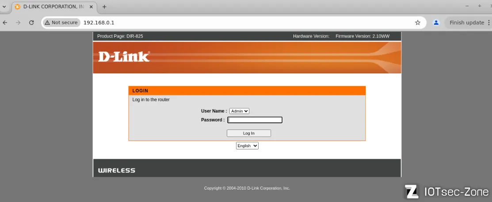Select the D-LINK CORPORATION browser tab
The image size is (492, 202).
pyautogui.click(x=54, y=7)
